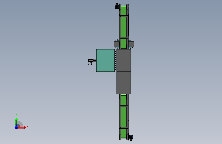Click the blue Z axis ball at triad origin
222x144 pixels.
[x=16, y=128]
